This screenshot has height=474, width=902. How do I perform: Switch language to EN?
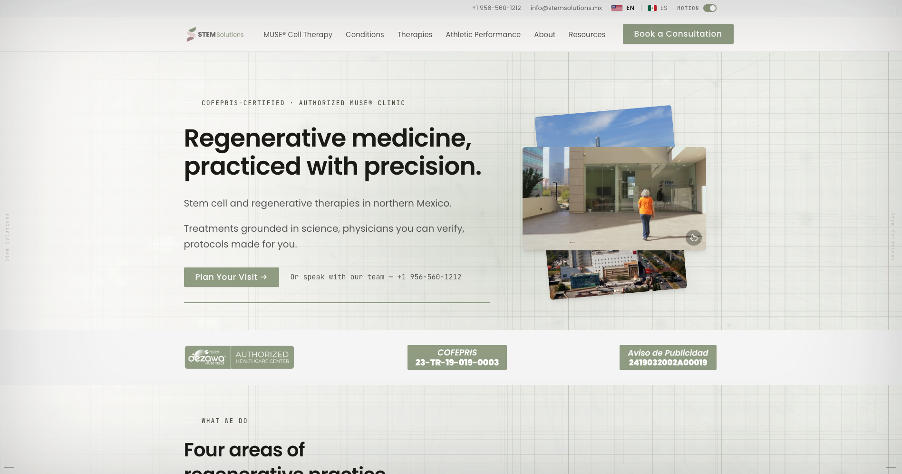630,8
